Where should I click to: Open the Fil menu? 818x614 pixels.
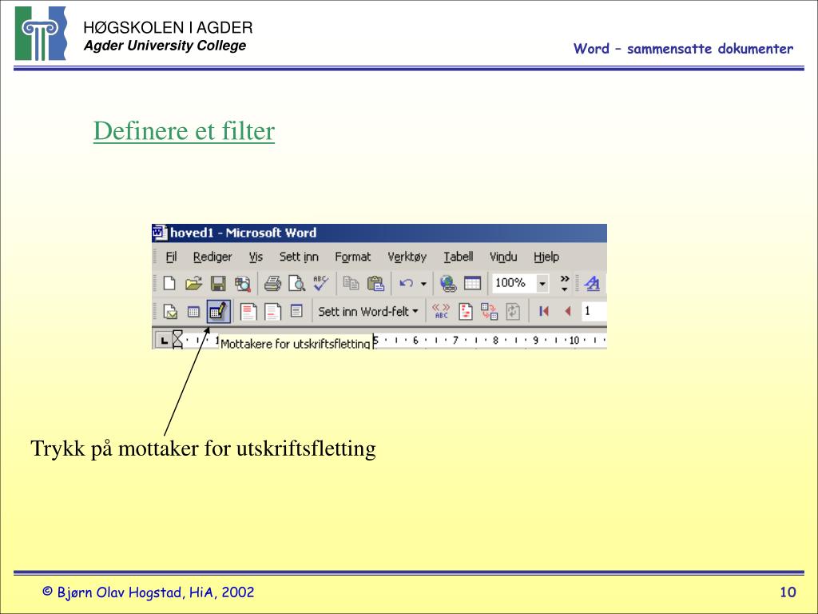click(x=171, y=257)
